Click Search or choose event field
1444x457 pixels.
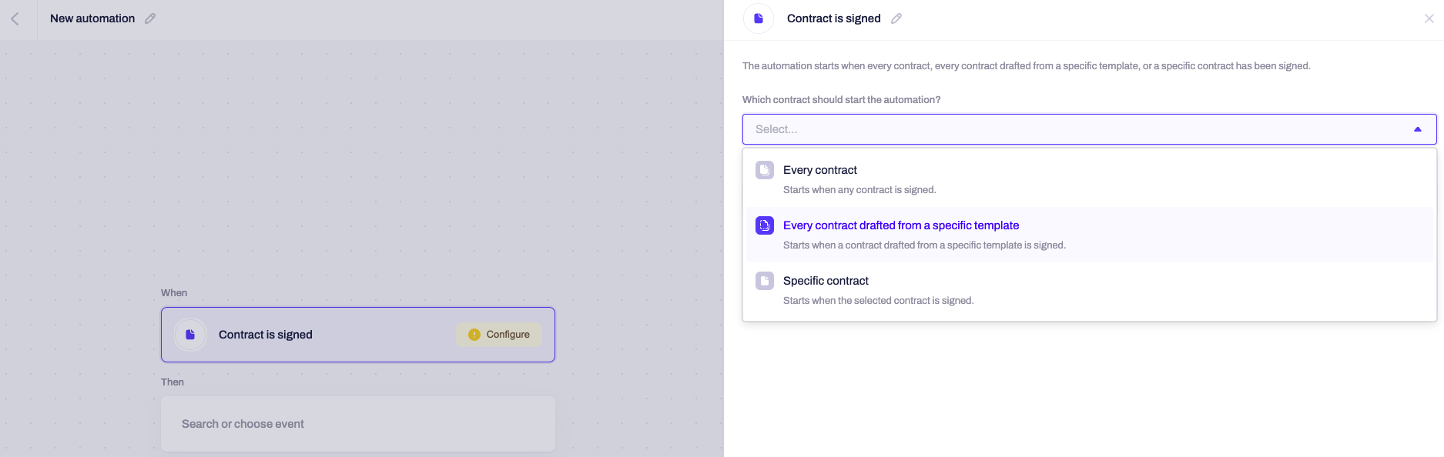click(358, 424)
